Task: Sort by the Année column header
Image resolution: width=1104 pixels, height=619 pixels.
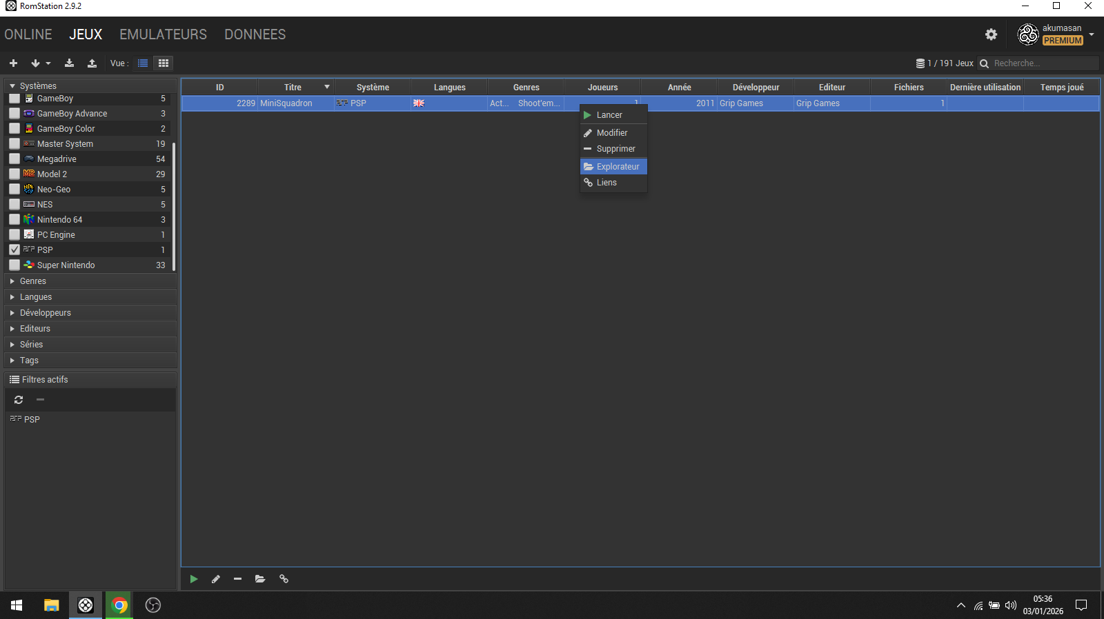Action: point(679,88)
